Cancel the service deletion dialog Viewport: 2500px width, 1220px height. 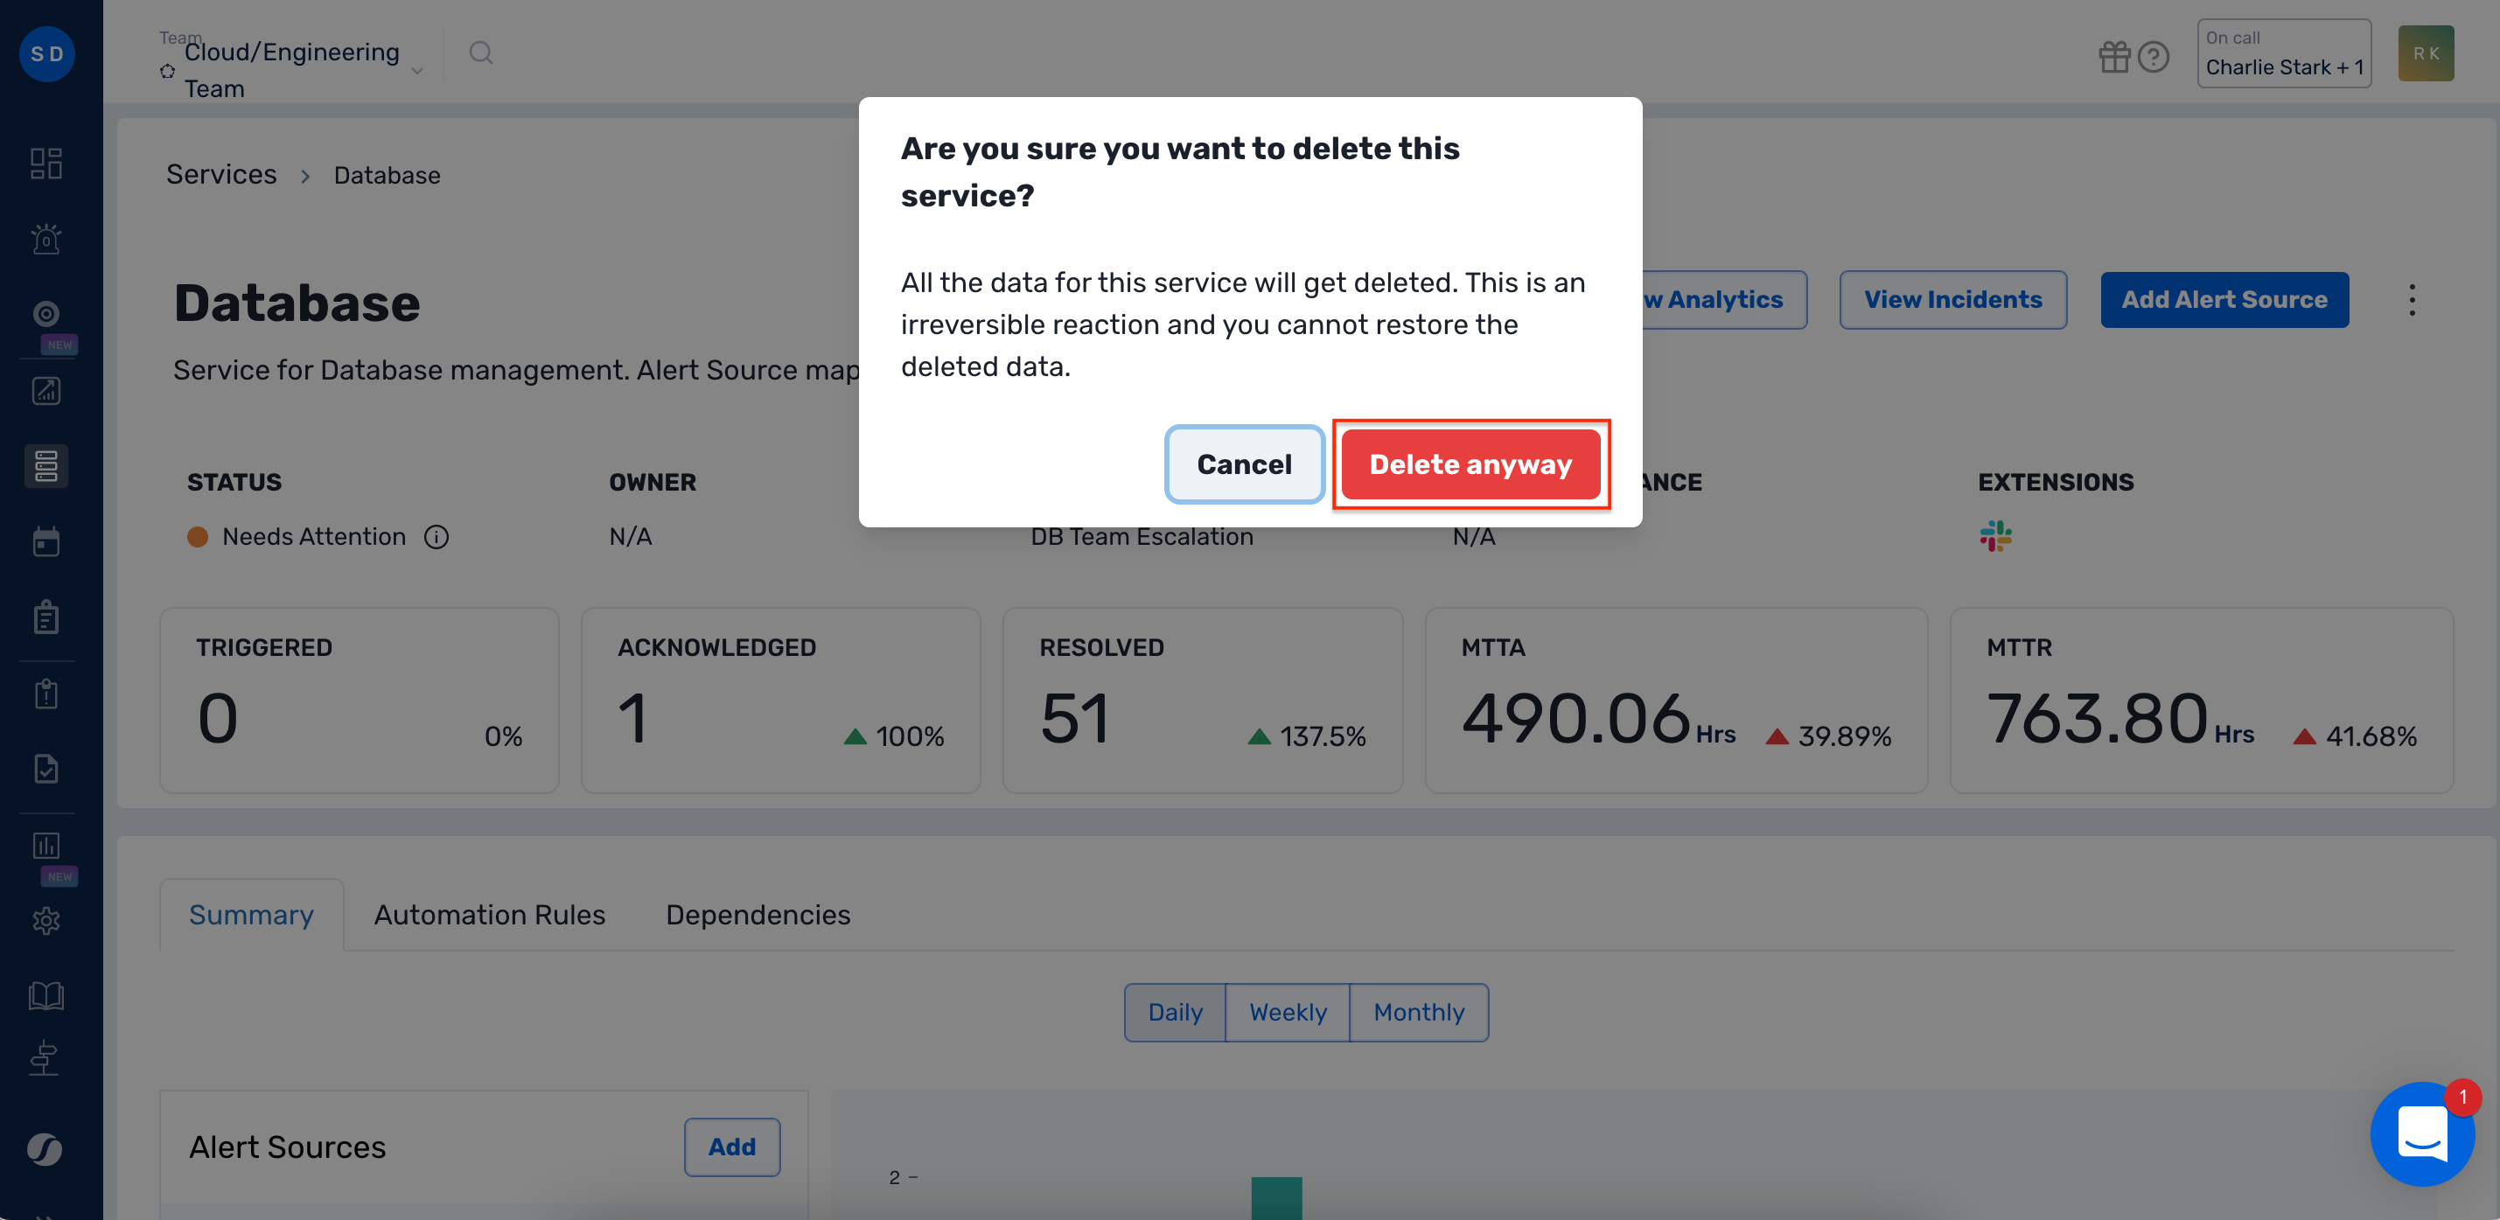coord(1244,464)
